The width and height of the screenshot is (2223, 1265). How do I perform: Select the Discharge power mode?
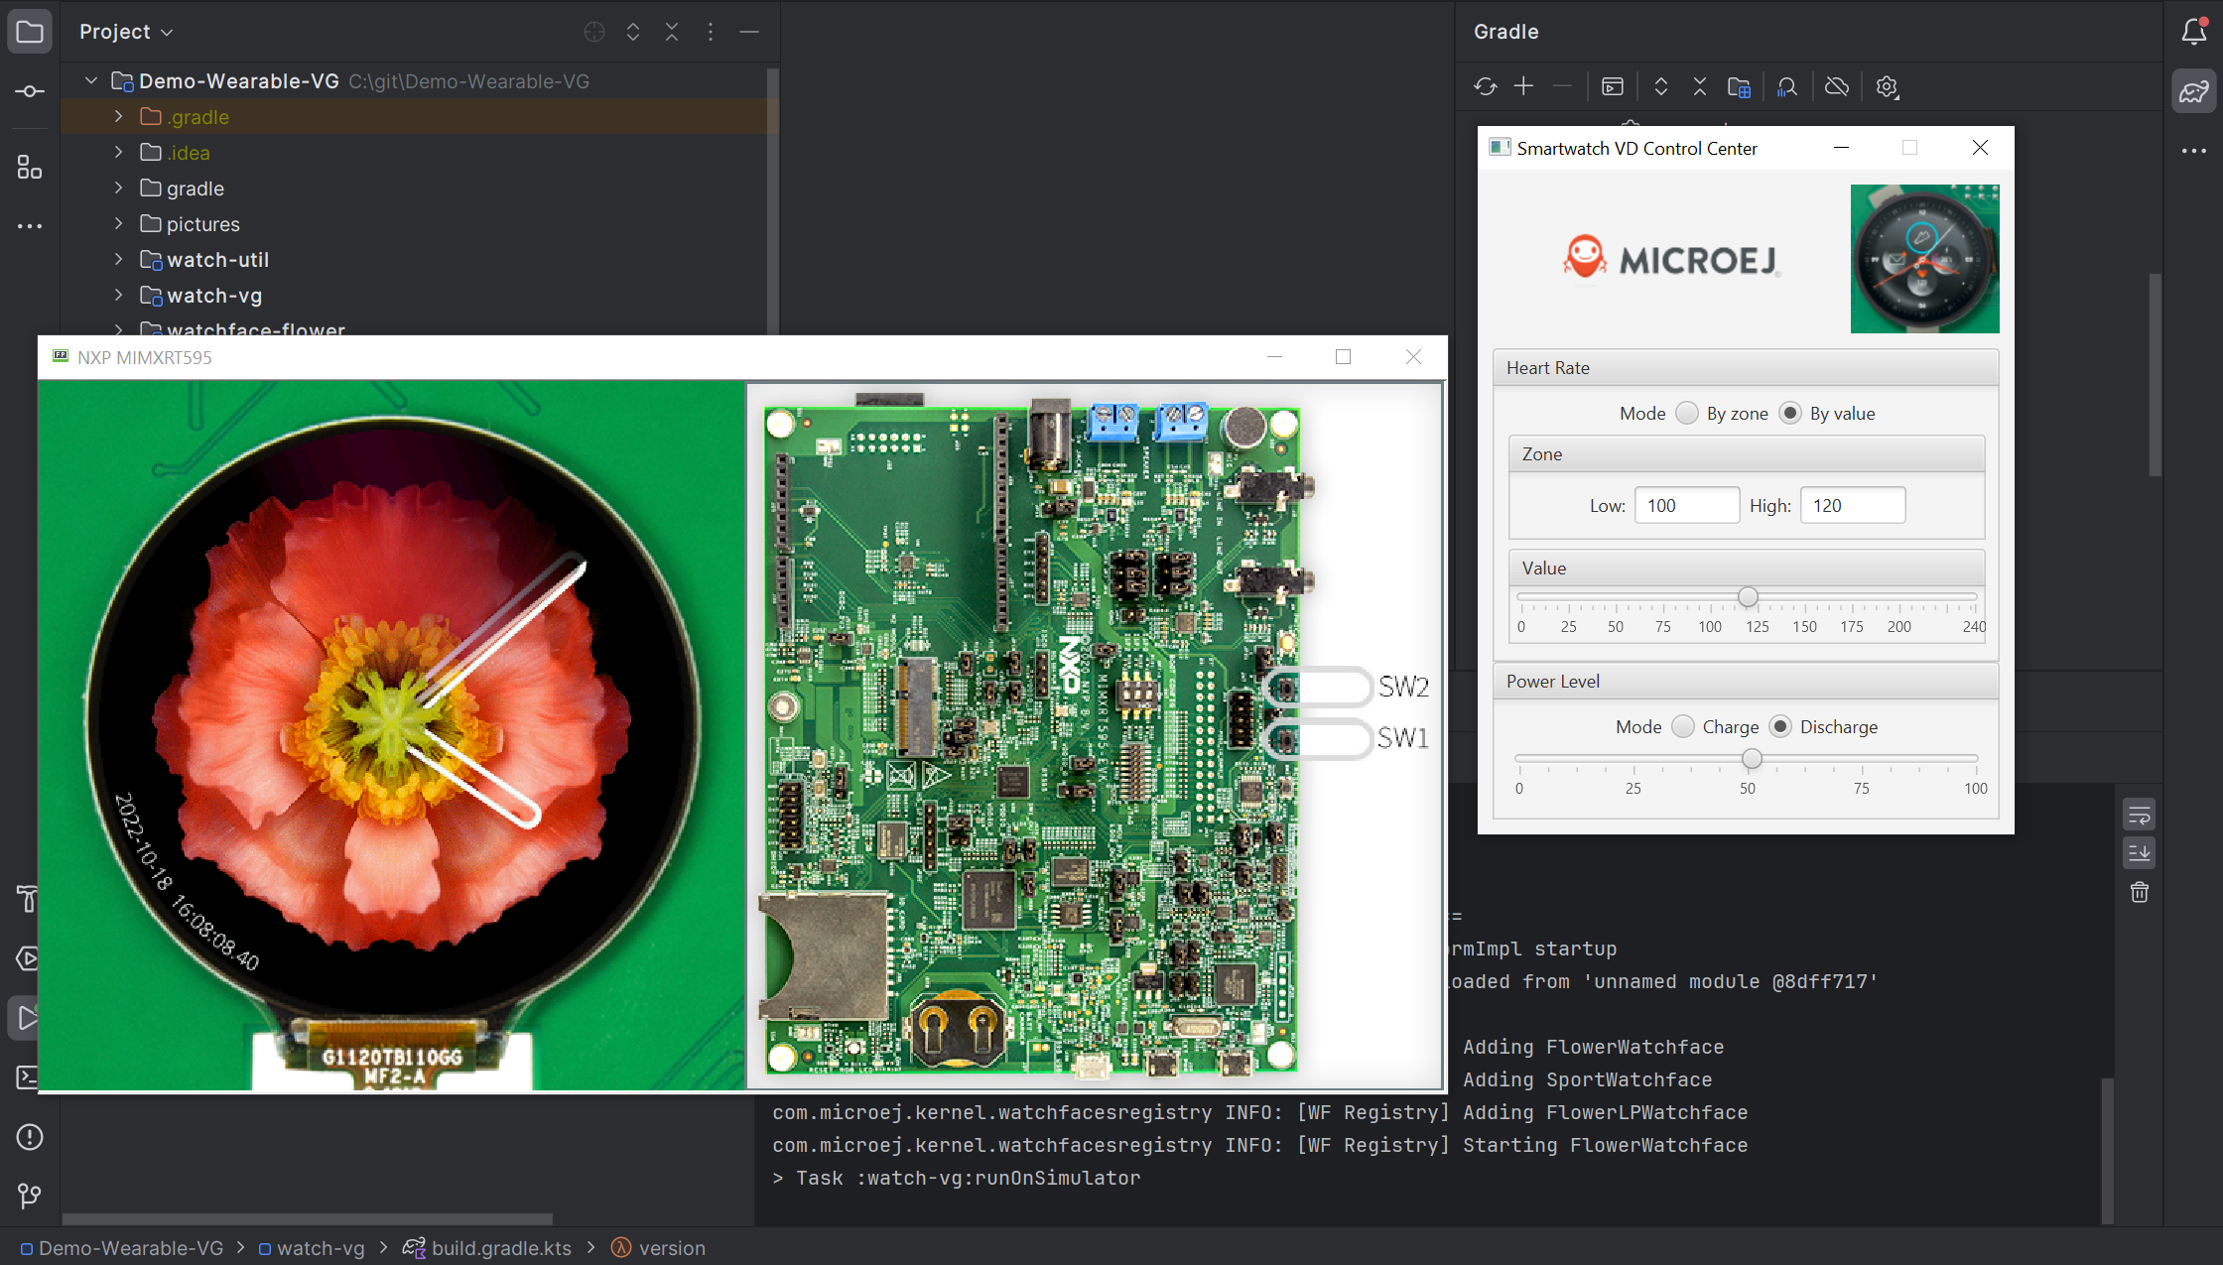[1781, 727]
